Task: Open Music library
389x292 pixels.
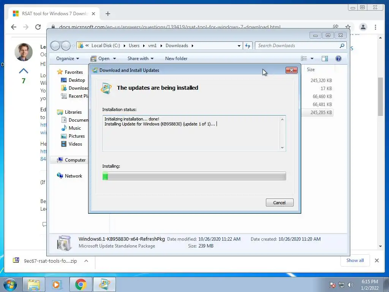Action: point(75,128)
